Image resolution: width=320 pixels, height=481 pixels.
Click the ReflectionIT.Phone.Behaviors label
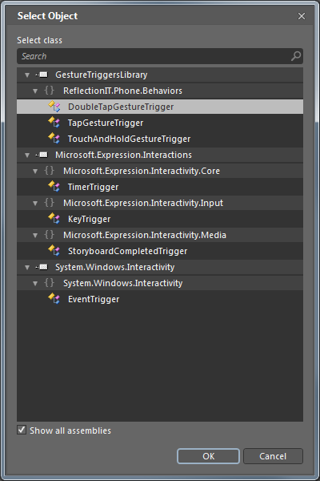pyautogui.click(x=122, y=91)
